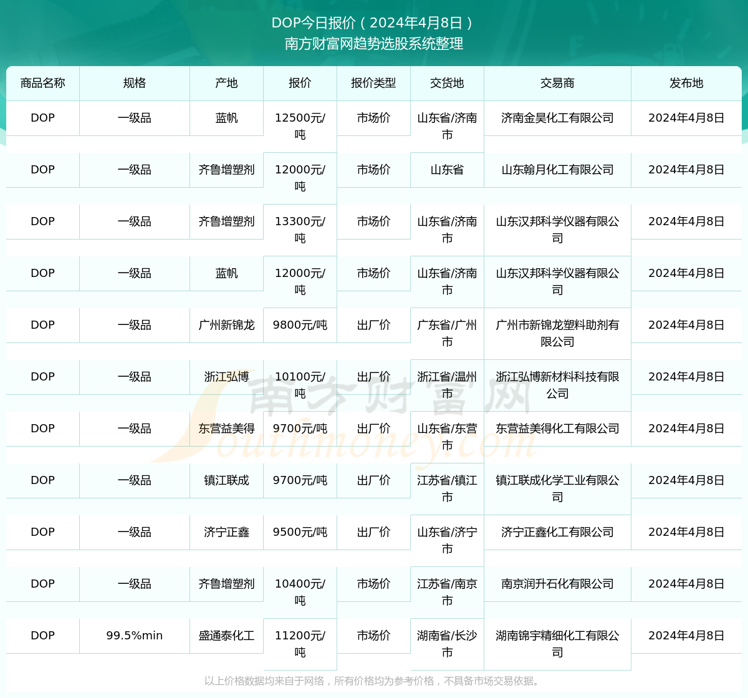Select trader '广州市新锦龙塑料助剂有限公司'

557,333
